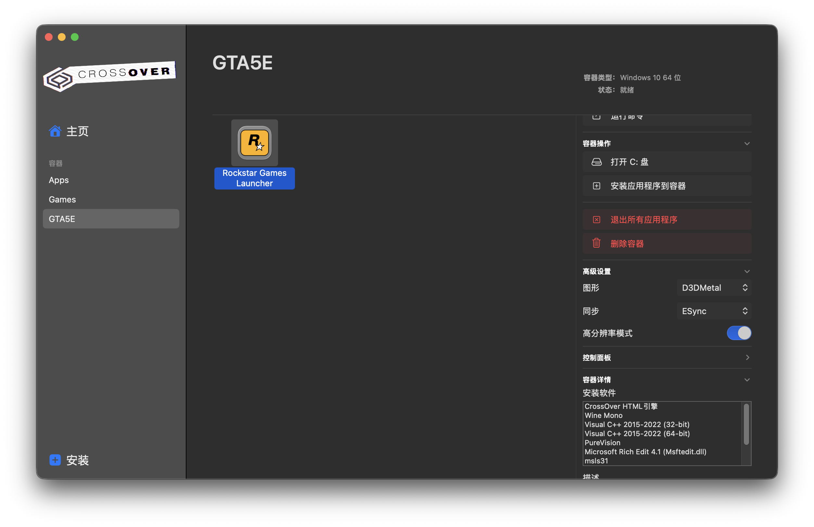This screenshot has height=527, width=814.
Task: Click 删除容器 button
Action: pos(667,243)
